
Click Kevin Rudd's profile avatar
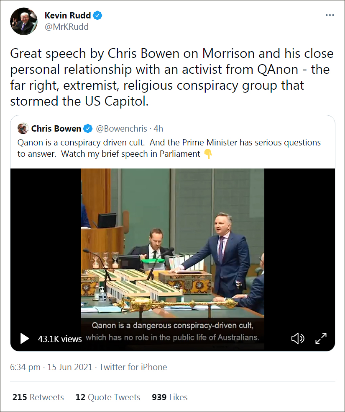coord(24,21)
